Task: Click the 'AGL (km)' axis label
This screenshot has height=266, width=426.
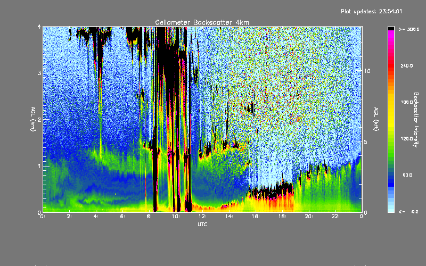Action: click(33, 119)
